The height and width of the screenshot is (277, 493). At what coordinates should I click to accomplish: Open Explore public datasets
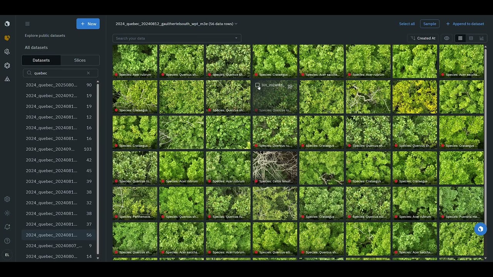click(45, 35)
